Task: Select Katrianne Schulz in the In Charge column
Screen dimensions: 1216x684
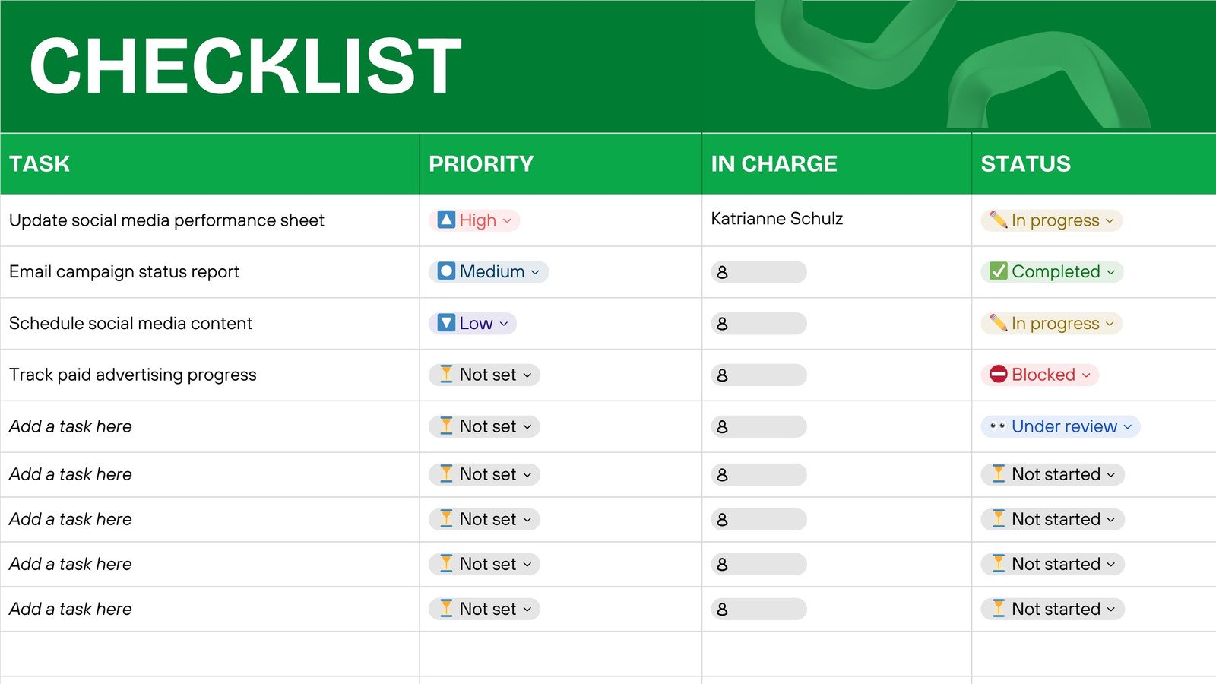Action: tap(777, 219)
